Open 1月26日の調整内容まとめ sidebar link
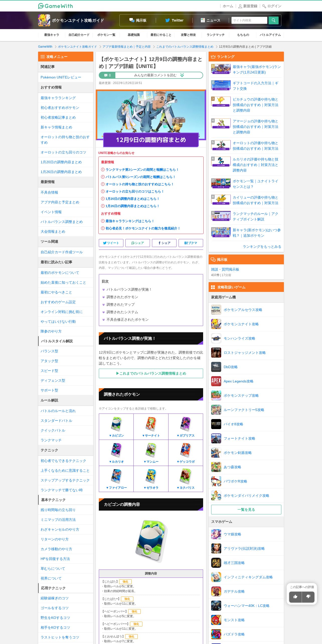 coord(66,172)
